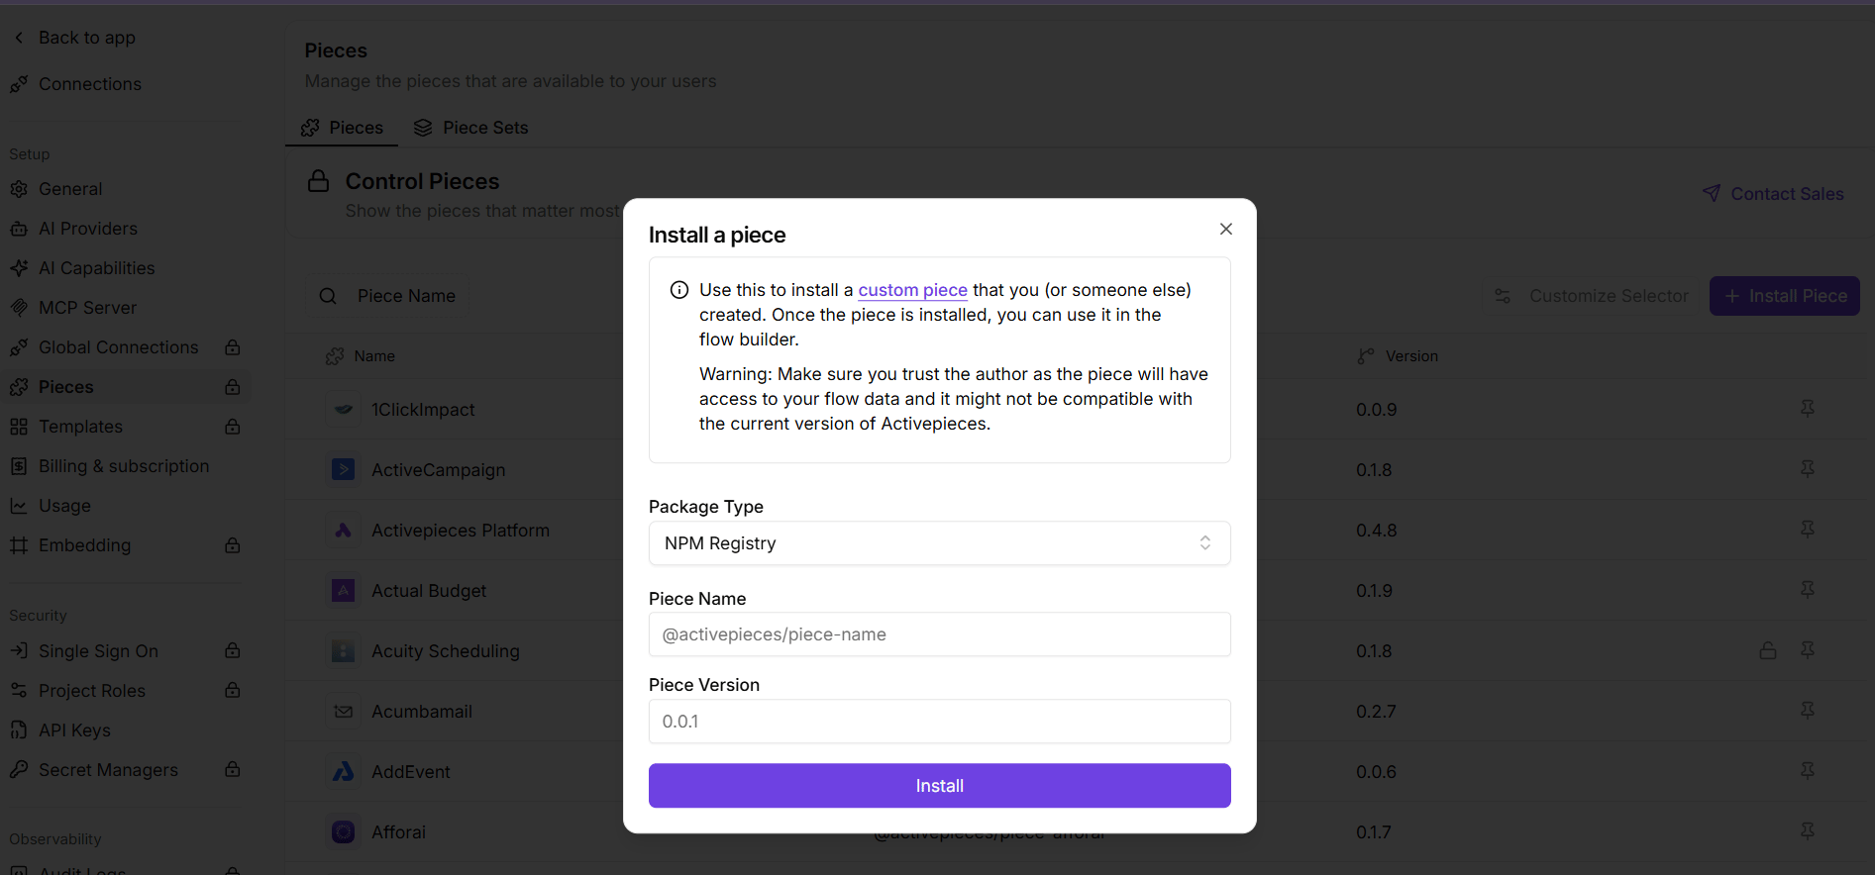The width and height of the screenshot is (1875, 875).
Task: Open Billing & subscription page
Action: 110,466
